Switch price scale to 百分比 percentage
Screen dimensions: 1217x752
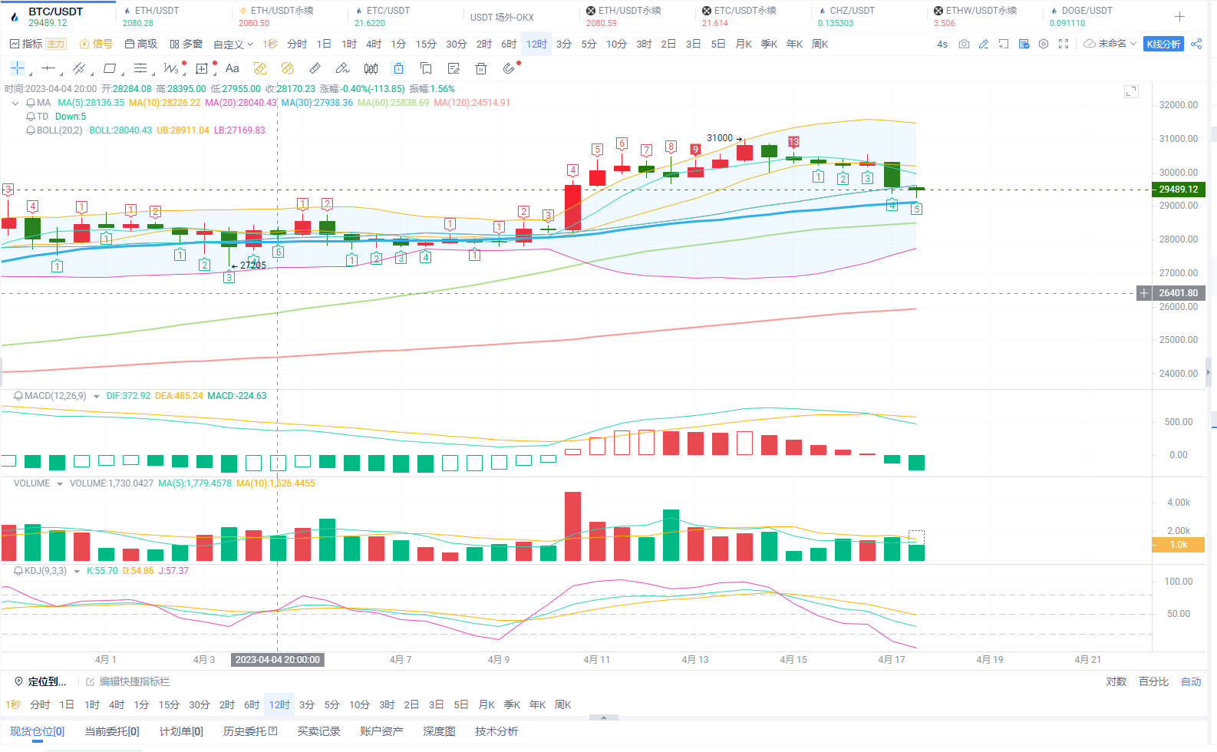1154,681
